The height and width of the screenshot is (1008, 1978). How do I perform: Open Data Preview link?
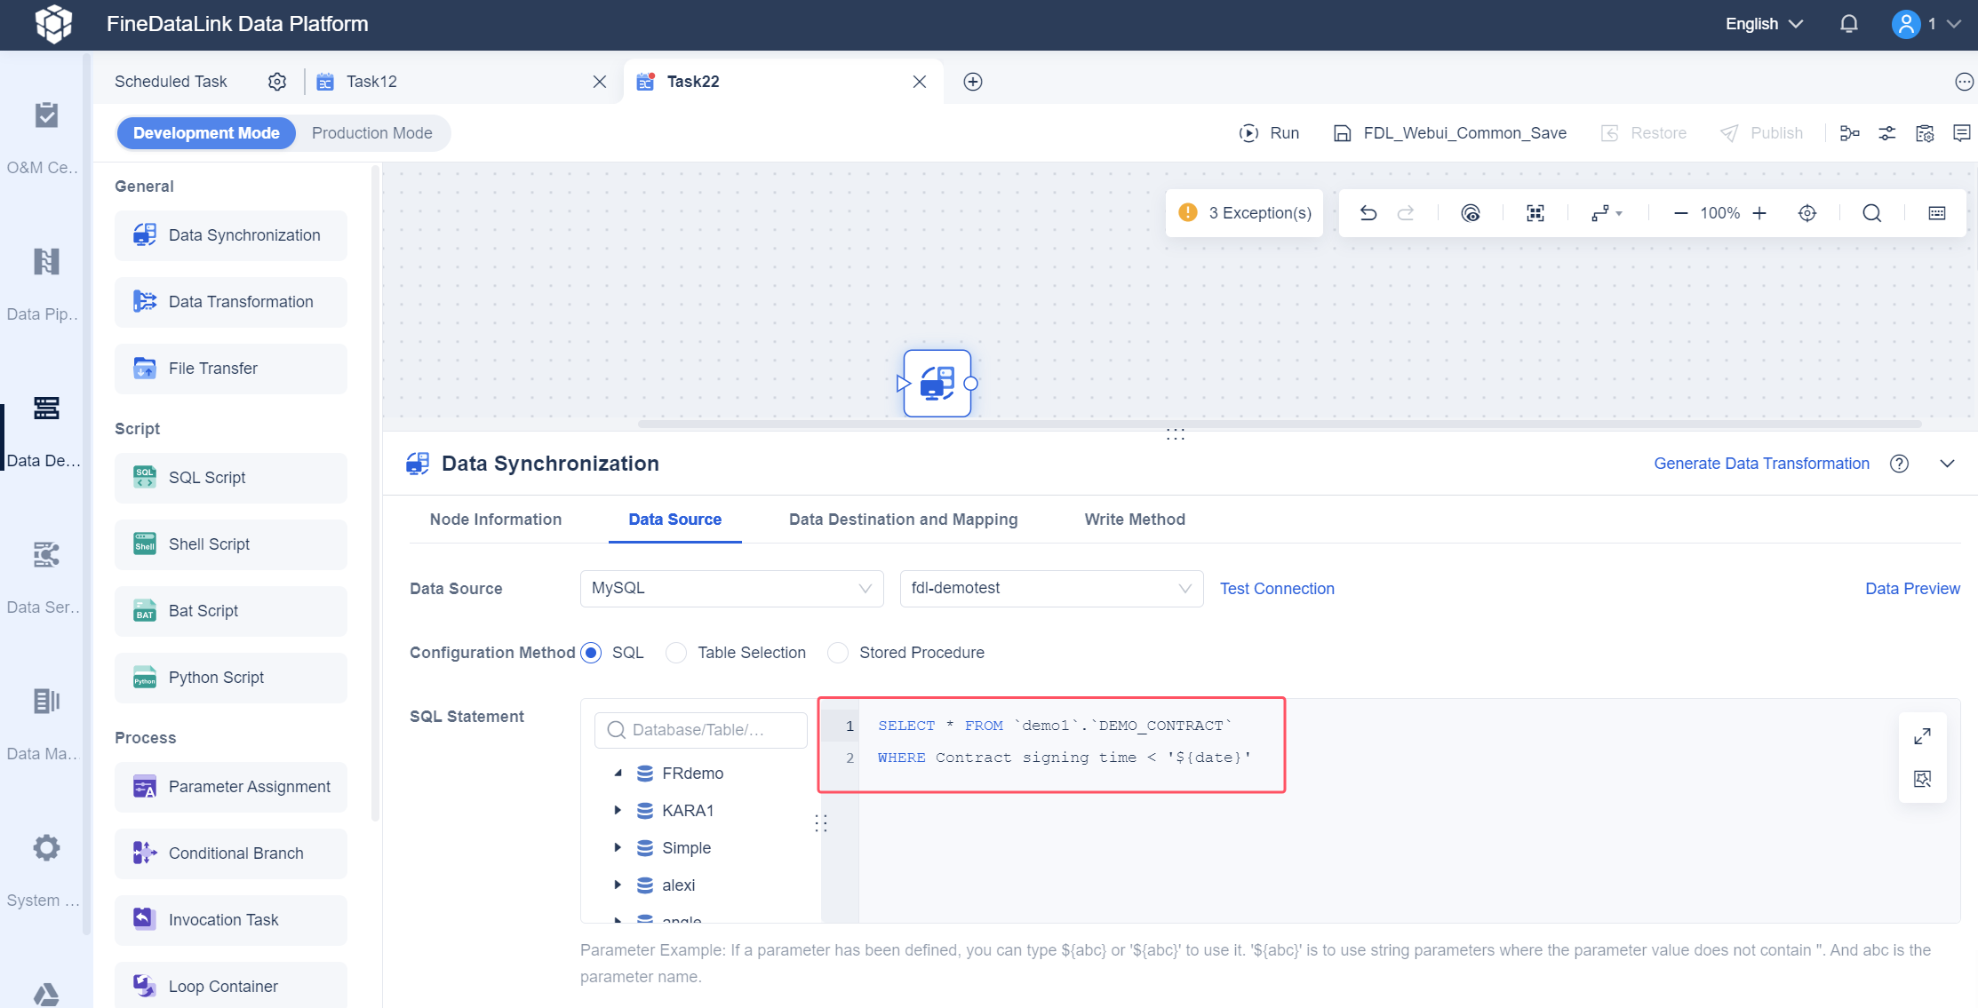[x=1912, y=589]
